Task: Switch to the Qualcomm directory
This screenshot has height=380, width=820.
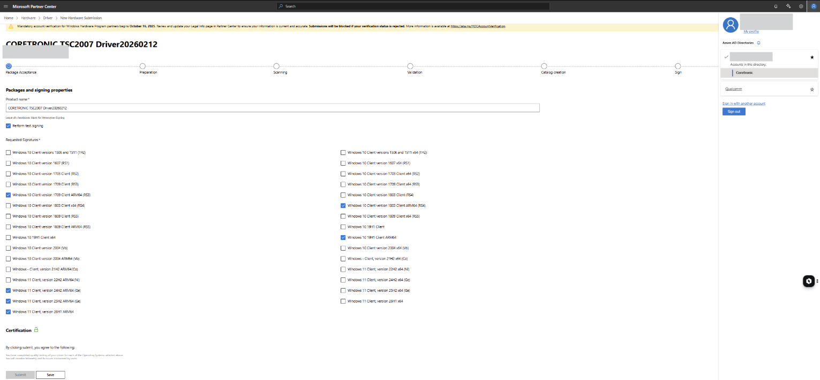Action: [733, 89]
